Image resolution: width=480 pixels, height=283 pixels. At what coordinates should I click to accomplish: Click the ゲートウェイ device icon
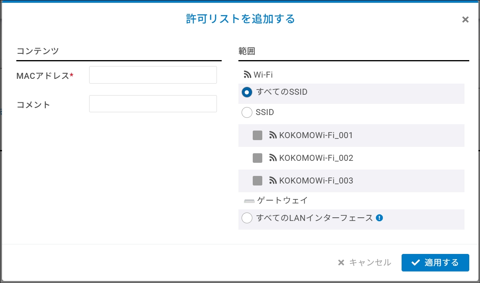tap(249, 201)
